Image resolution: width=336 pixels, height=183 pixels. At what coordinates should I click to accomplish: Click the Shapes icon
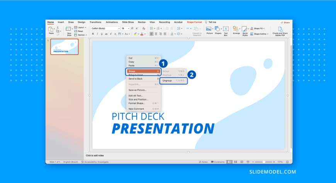(217, 29)
